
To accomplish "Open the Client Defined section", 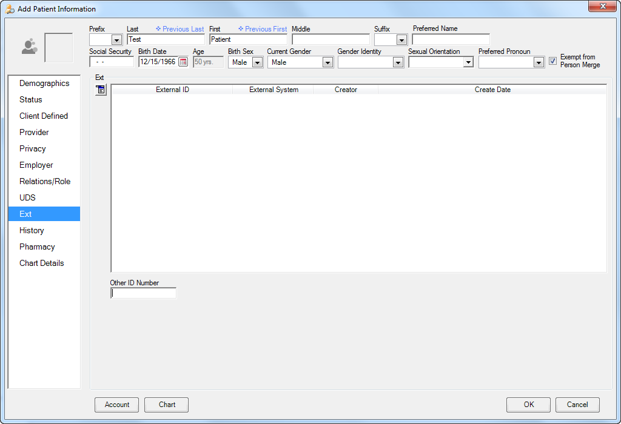I will click(x=44, y=116).
